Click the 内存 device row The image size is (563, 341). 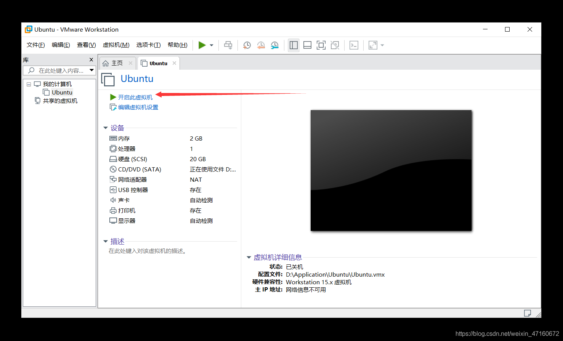[x=172, y=139]
